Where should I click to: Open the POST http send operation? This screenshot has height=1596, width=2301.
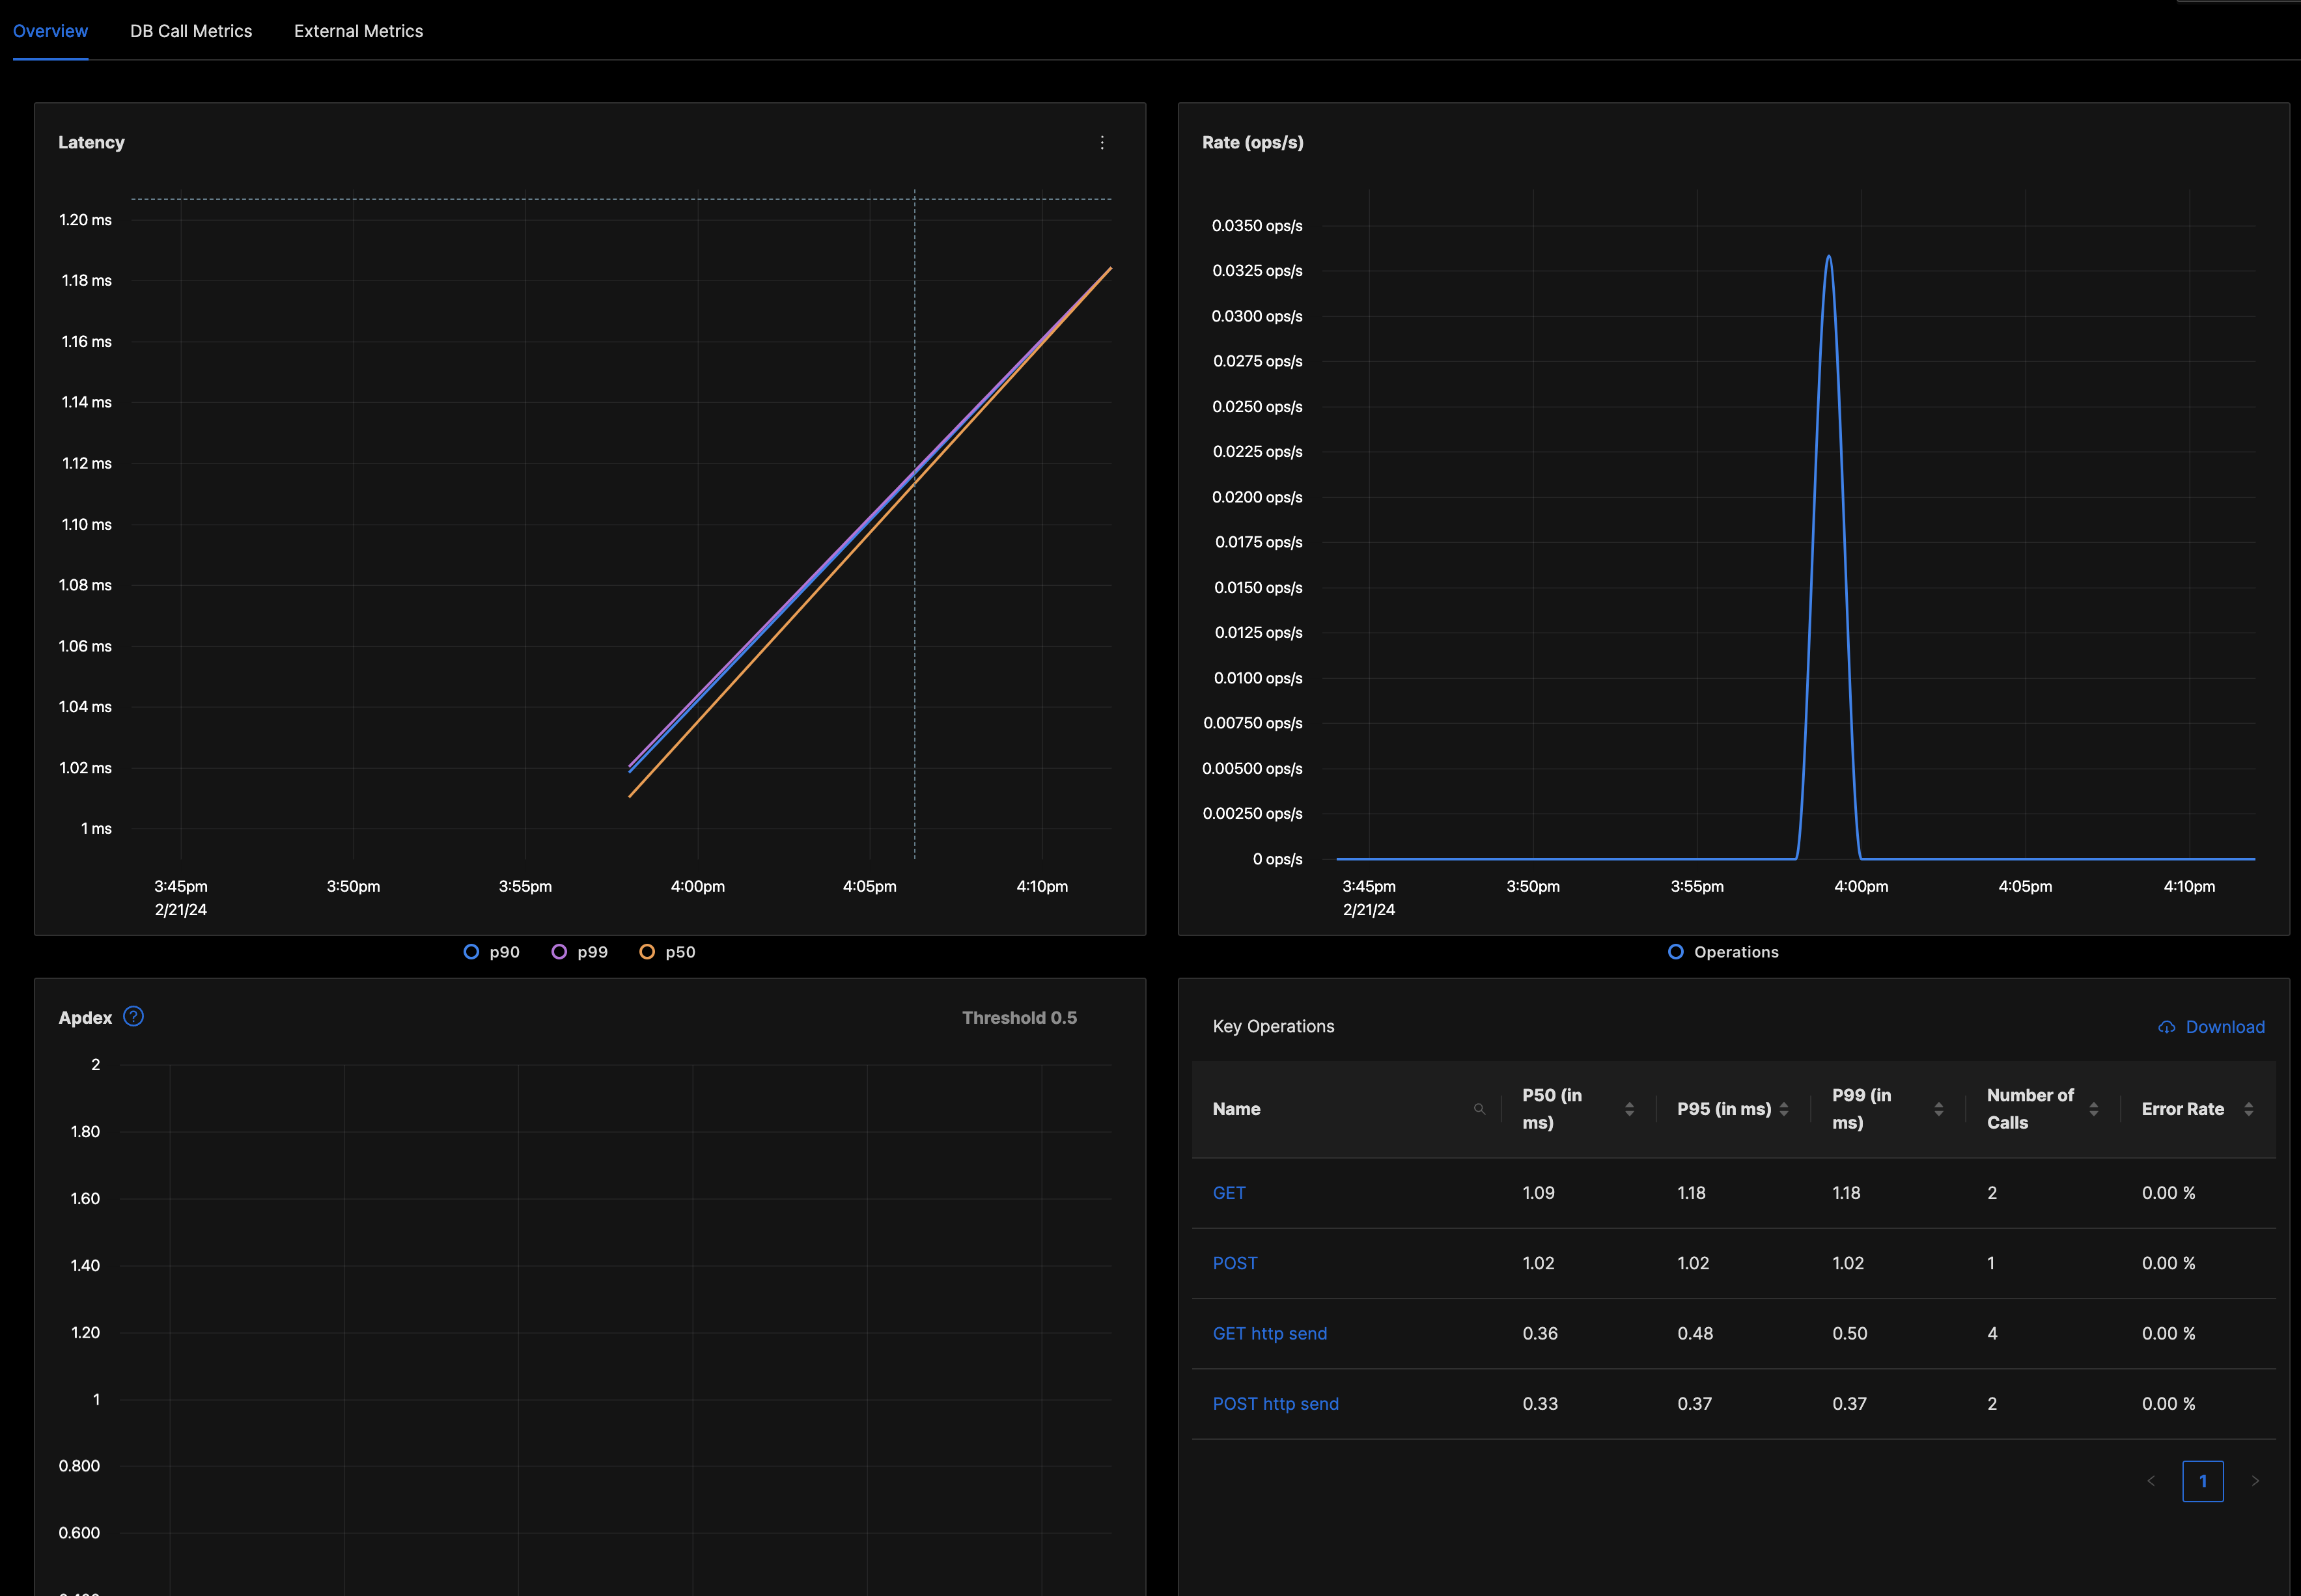pos(1276,1404)
